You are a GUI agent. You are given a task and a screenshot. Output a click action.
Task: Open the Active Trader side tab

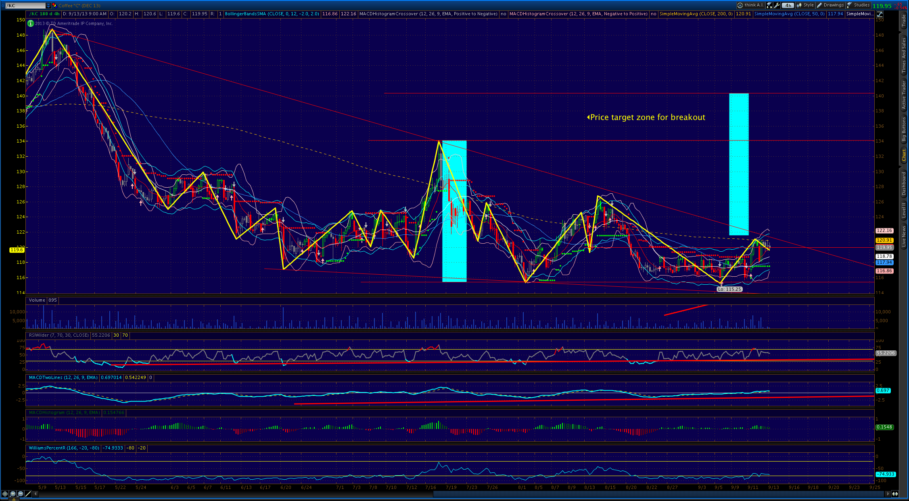pyautogui.click(x=904, y=95)
